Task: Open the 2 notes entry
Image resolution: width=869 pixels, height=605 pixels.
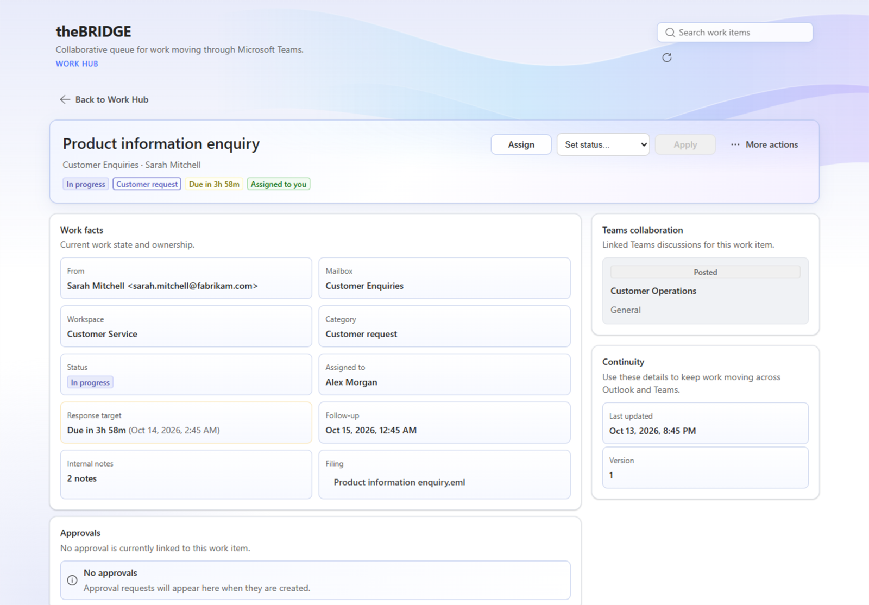Action: 82,478
